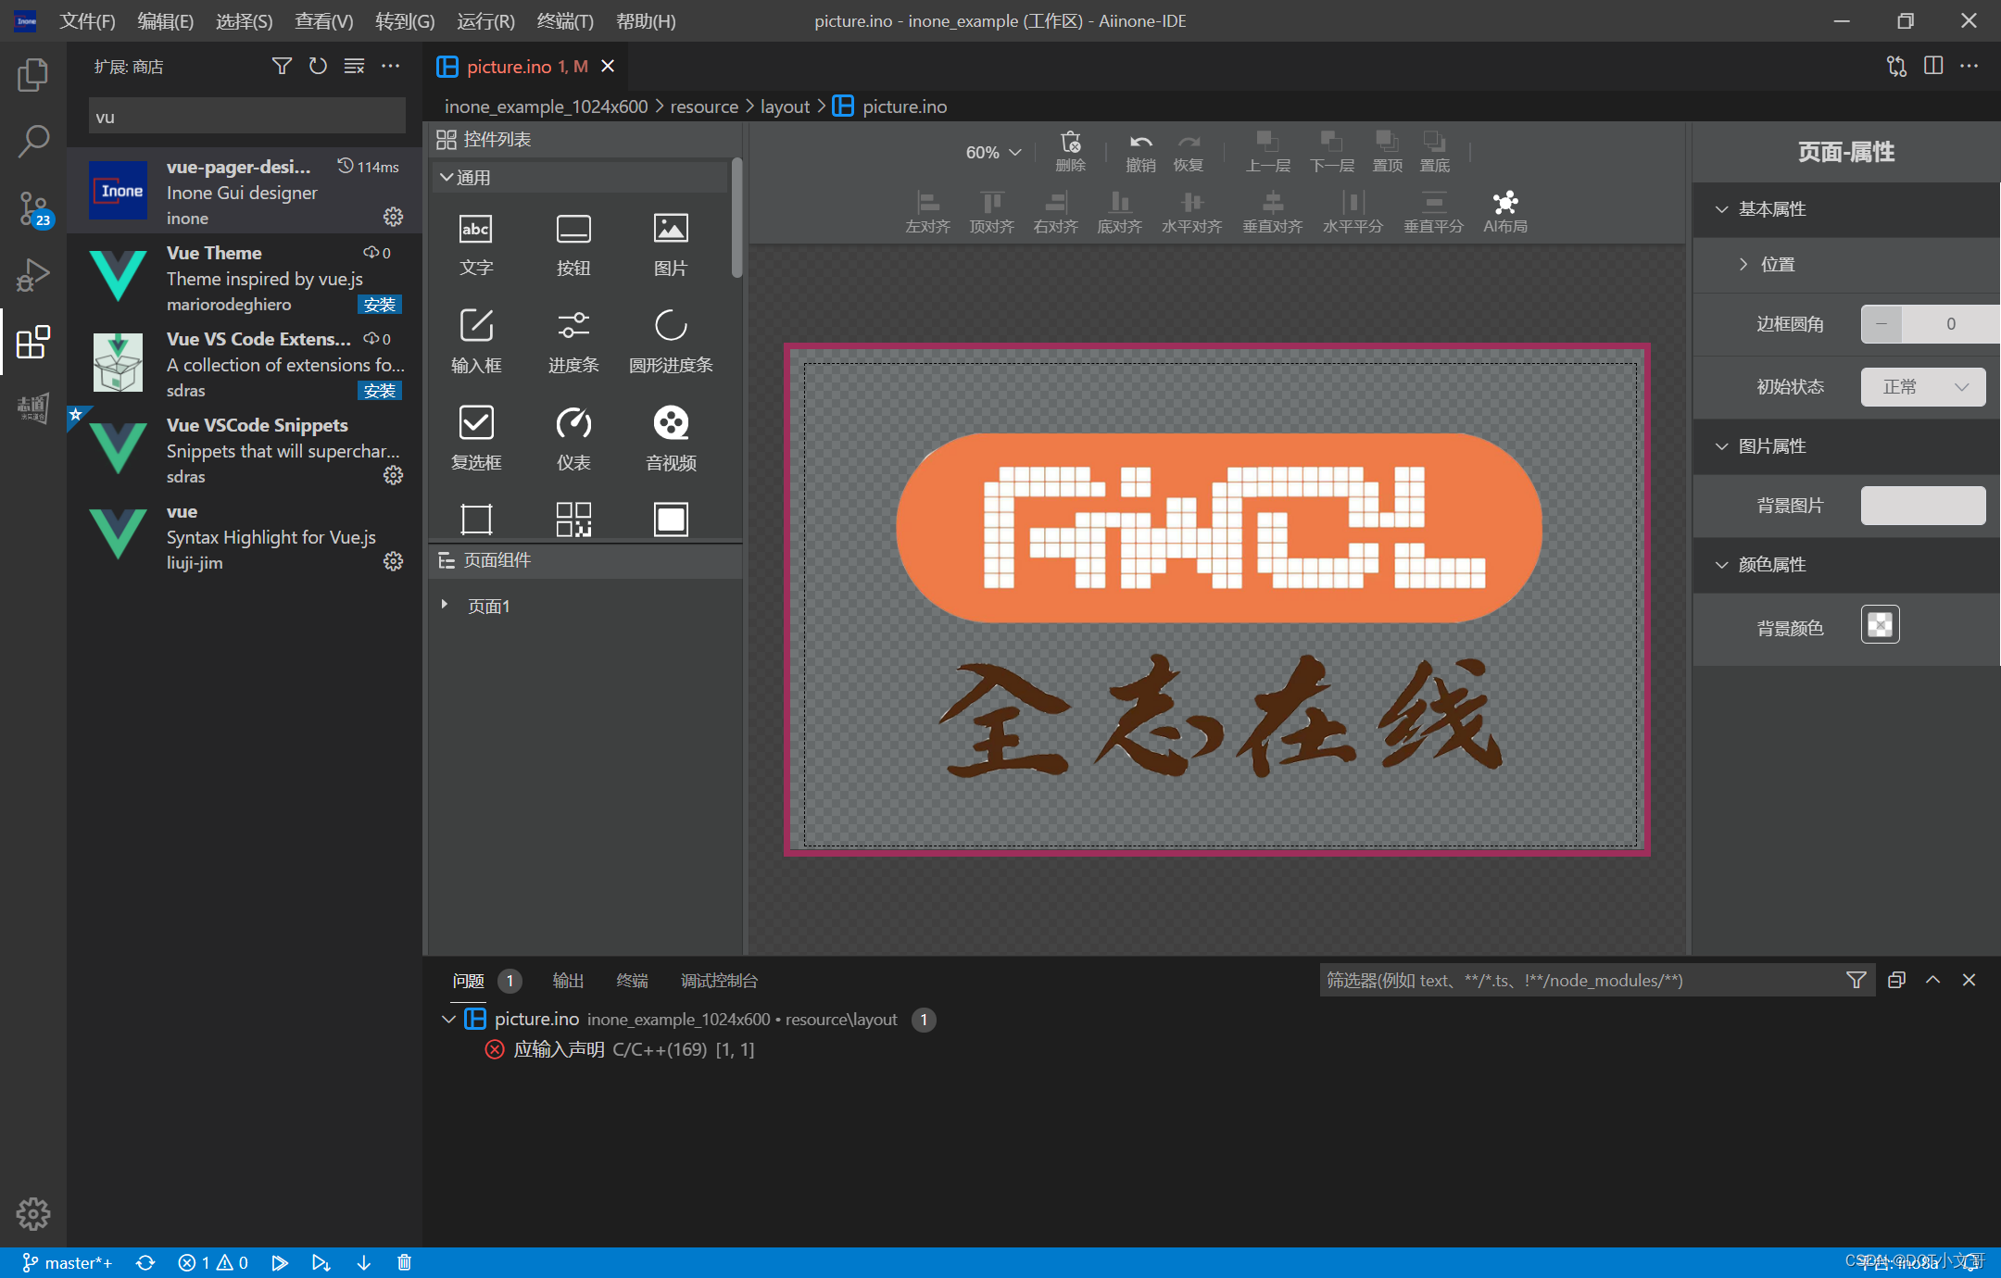Select the 音视频 media widget
The image size is (2001, 1278).
(x=671, y=437)
